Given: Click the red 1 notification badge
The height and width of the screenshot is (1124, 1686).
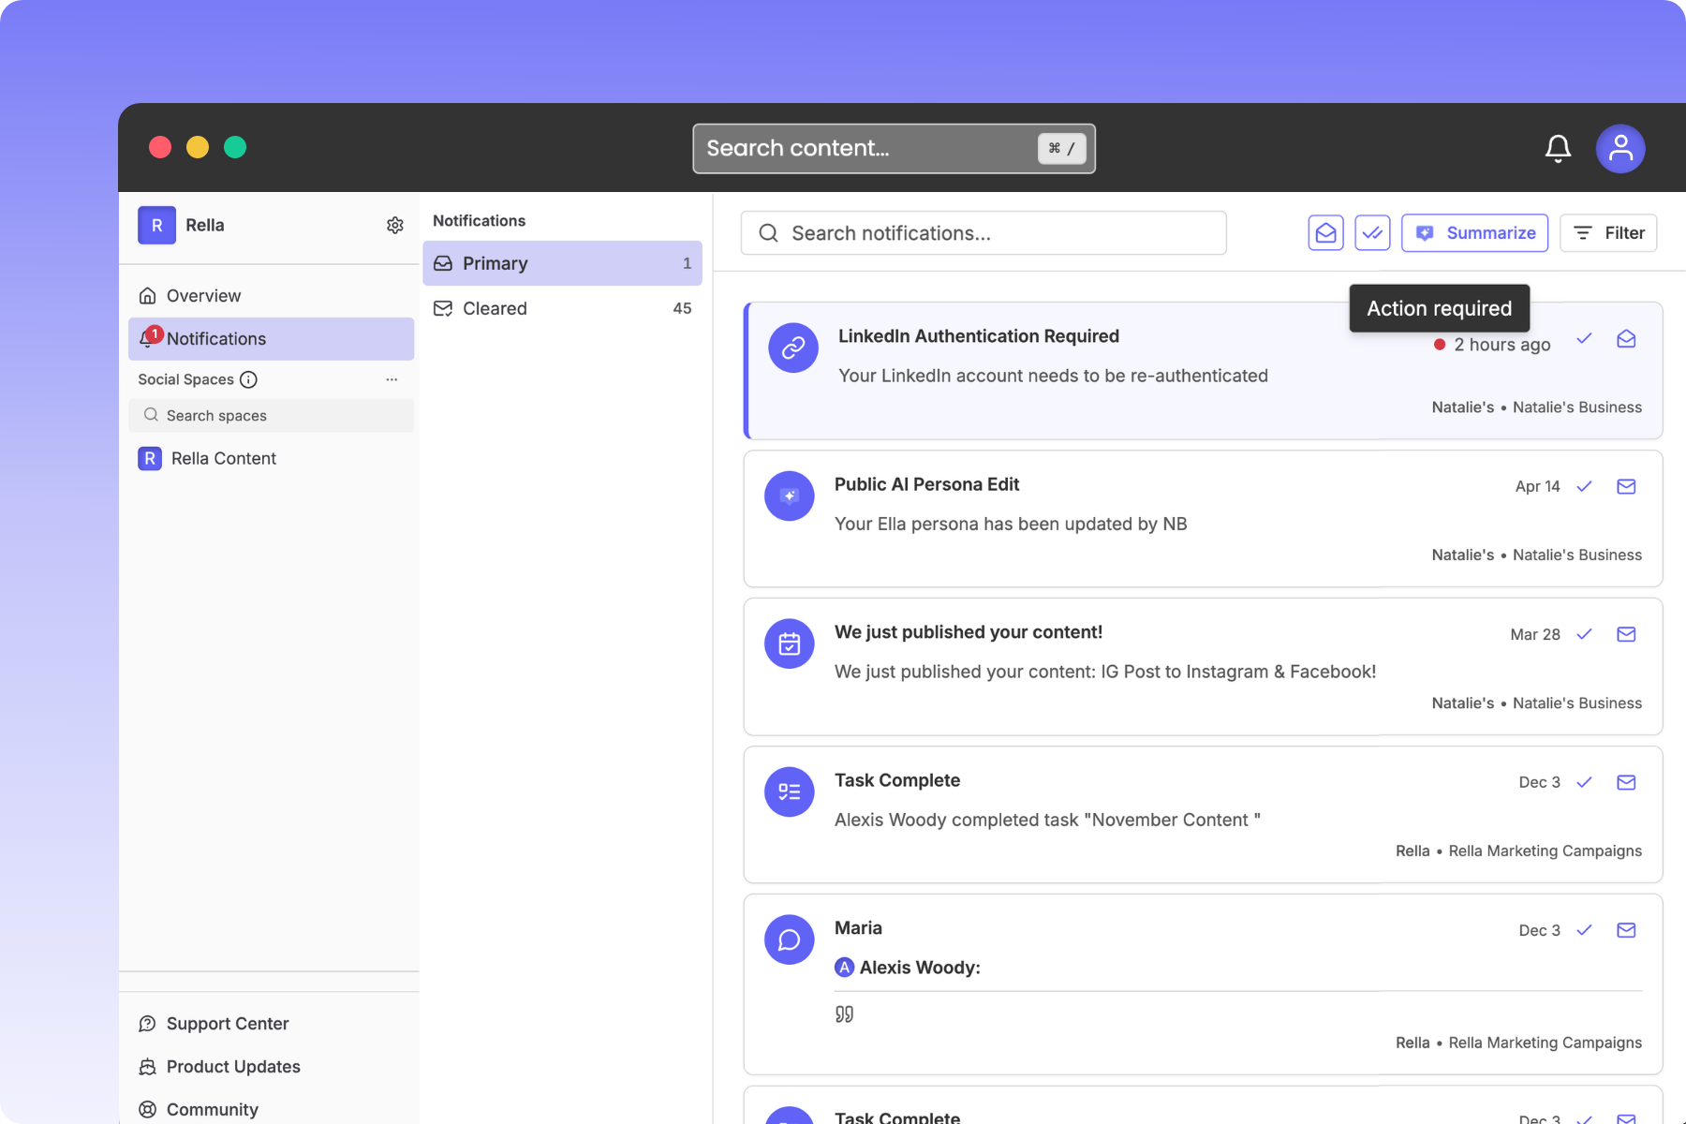Looking at the screenshot, I should tap(155, 334).
